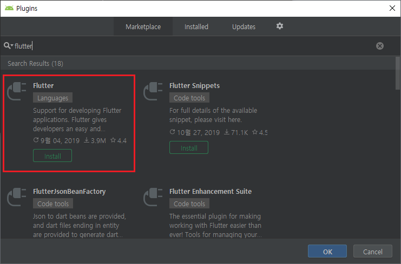The image size is (401, 264).
Task: Click the FlutterJsonBeanFactory description text
Action: click(79, 226)
